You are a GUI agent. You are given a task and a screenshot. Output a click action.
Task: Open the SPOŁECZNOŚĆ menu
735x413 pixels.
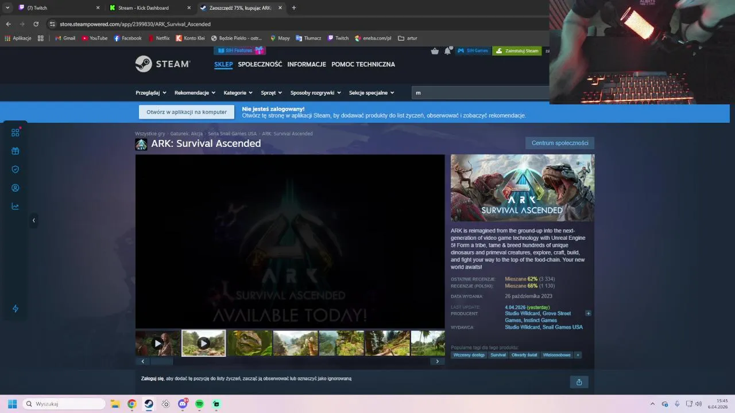(260, 64)
